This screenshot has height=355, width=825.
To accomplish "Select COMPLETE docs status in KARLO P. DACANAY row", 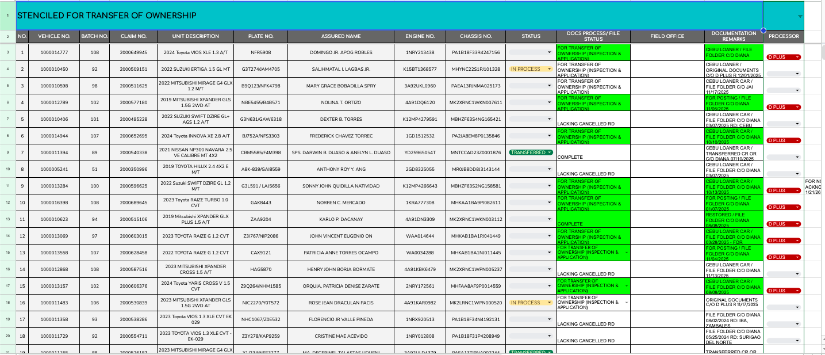I will (x=593, y=219).
